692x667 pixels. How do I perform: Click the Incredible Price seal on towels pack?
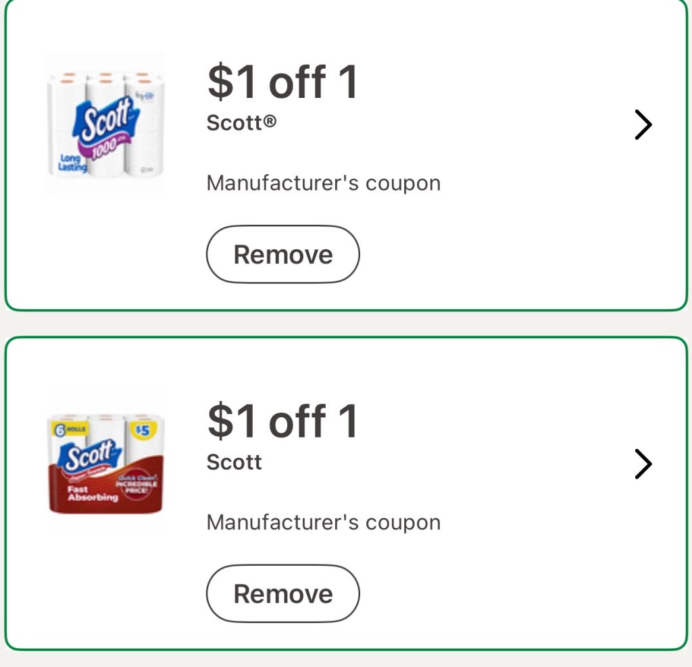[136, 486]
